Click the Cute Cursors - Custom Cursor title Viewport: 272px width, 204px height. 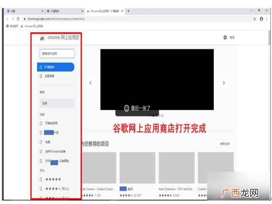coord(97,189)
